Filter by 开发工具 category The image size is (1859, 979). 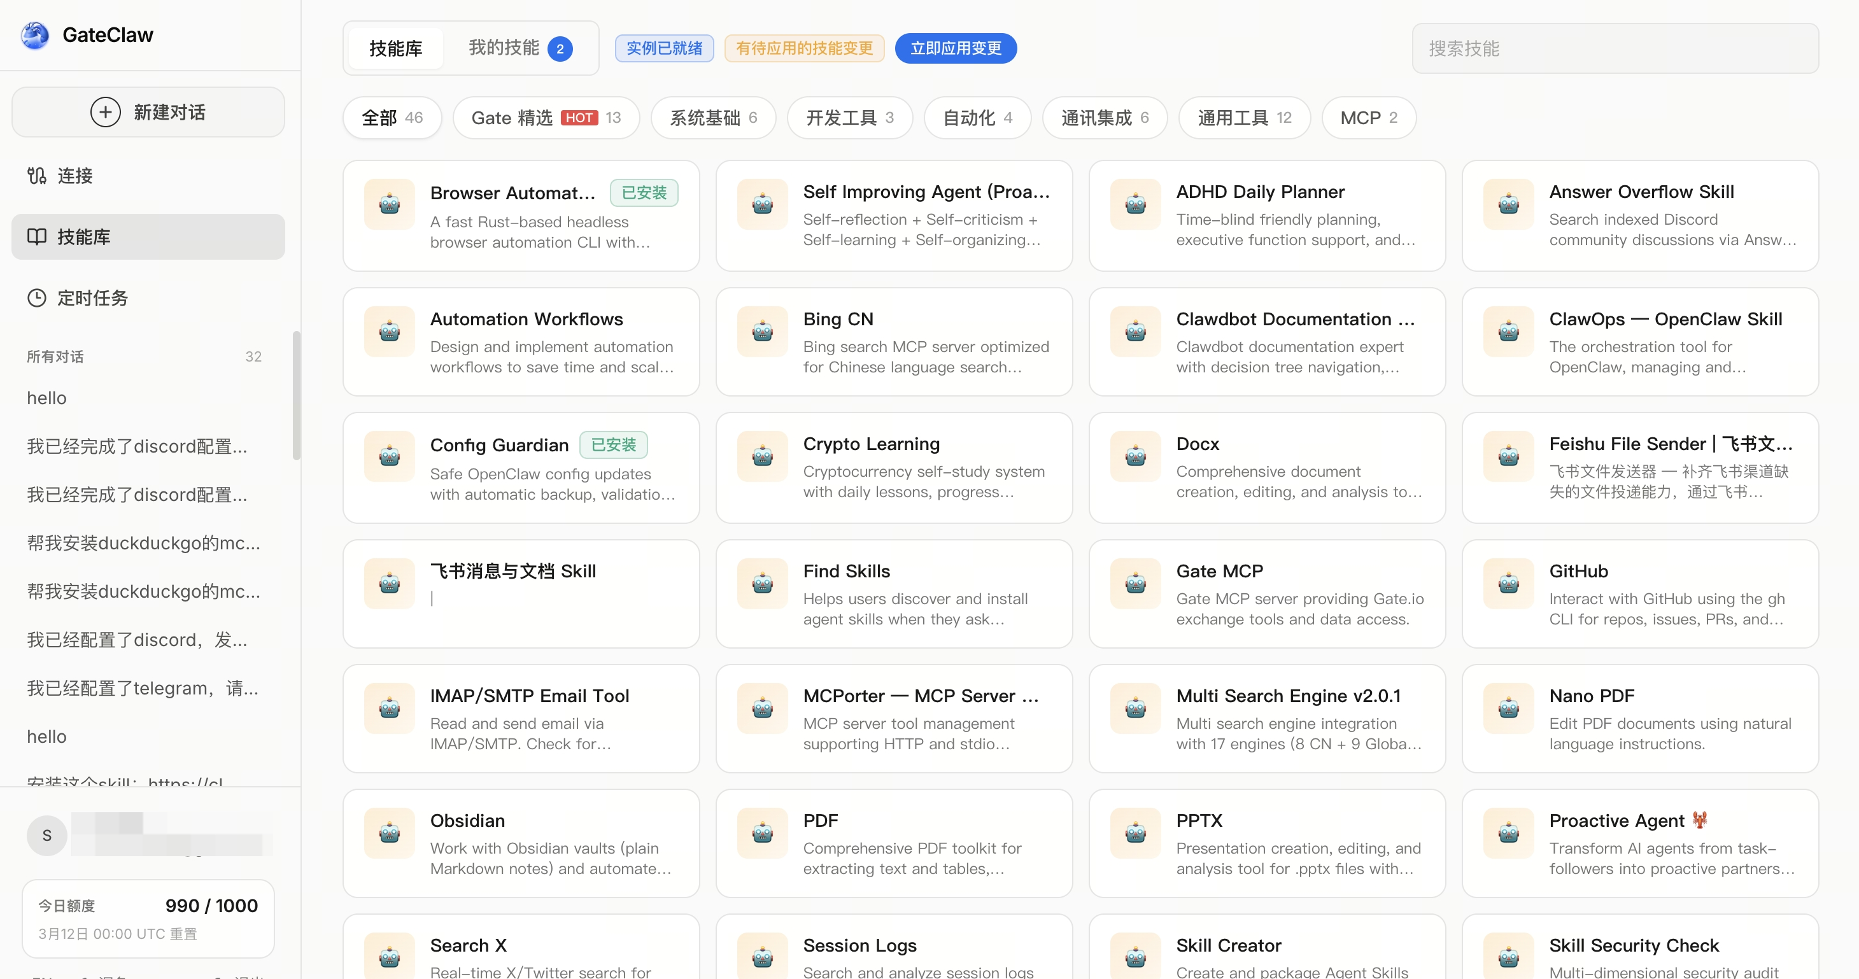[849, 118]
